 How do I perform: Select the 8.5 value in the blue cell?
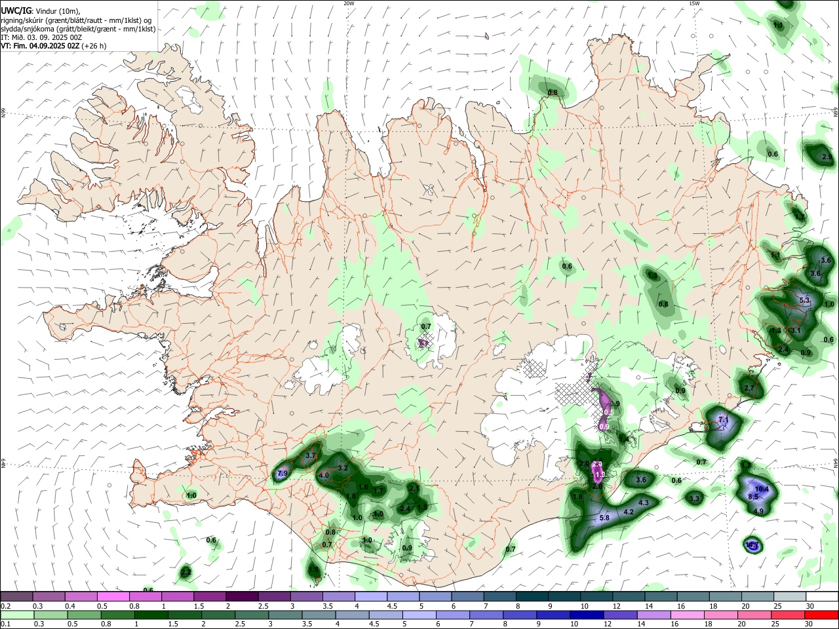click(753, 497)
